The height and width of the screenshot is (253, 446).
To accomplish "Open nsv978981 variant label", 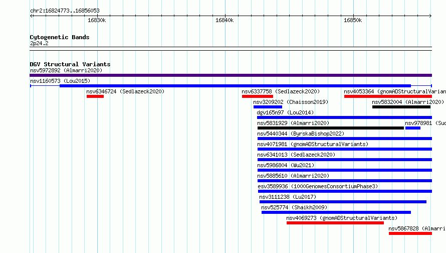I will click(x=425, y=123).
